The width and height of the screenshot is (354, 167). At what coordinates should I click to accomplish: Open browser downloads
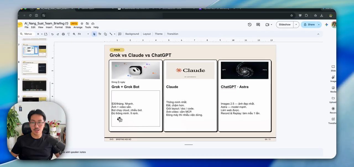coord(321,15)
